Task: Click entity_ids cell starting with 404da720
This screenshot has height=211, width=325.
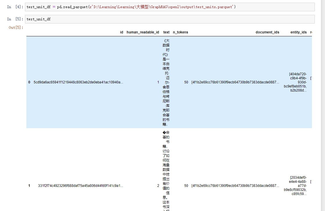Action: [295, 82]
